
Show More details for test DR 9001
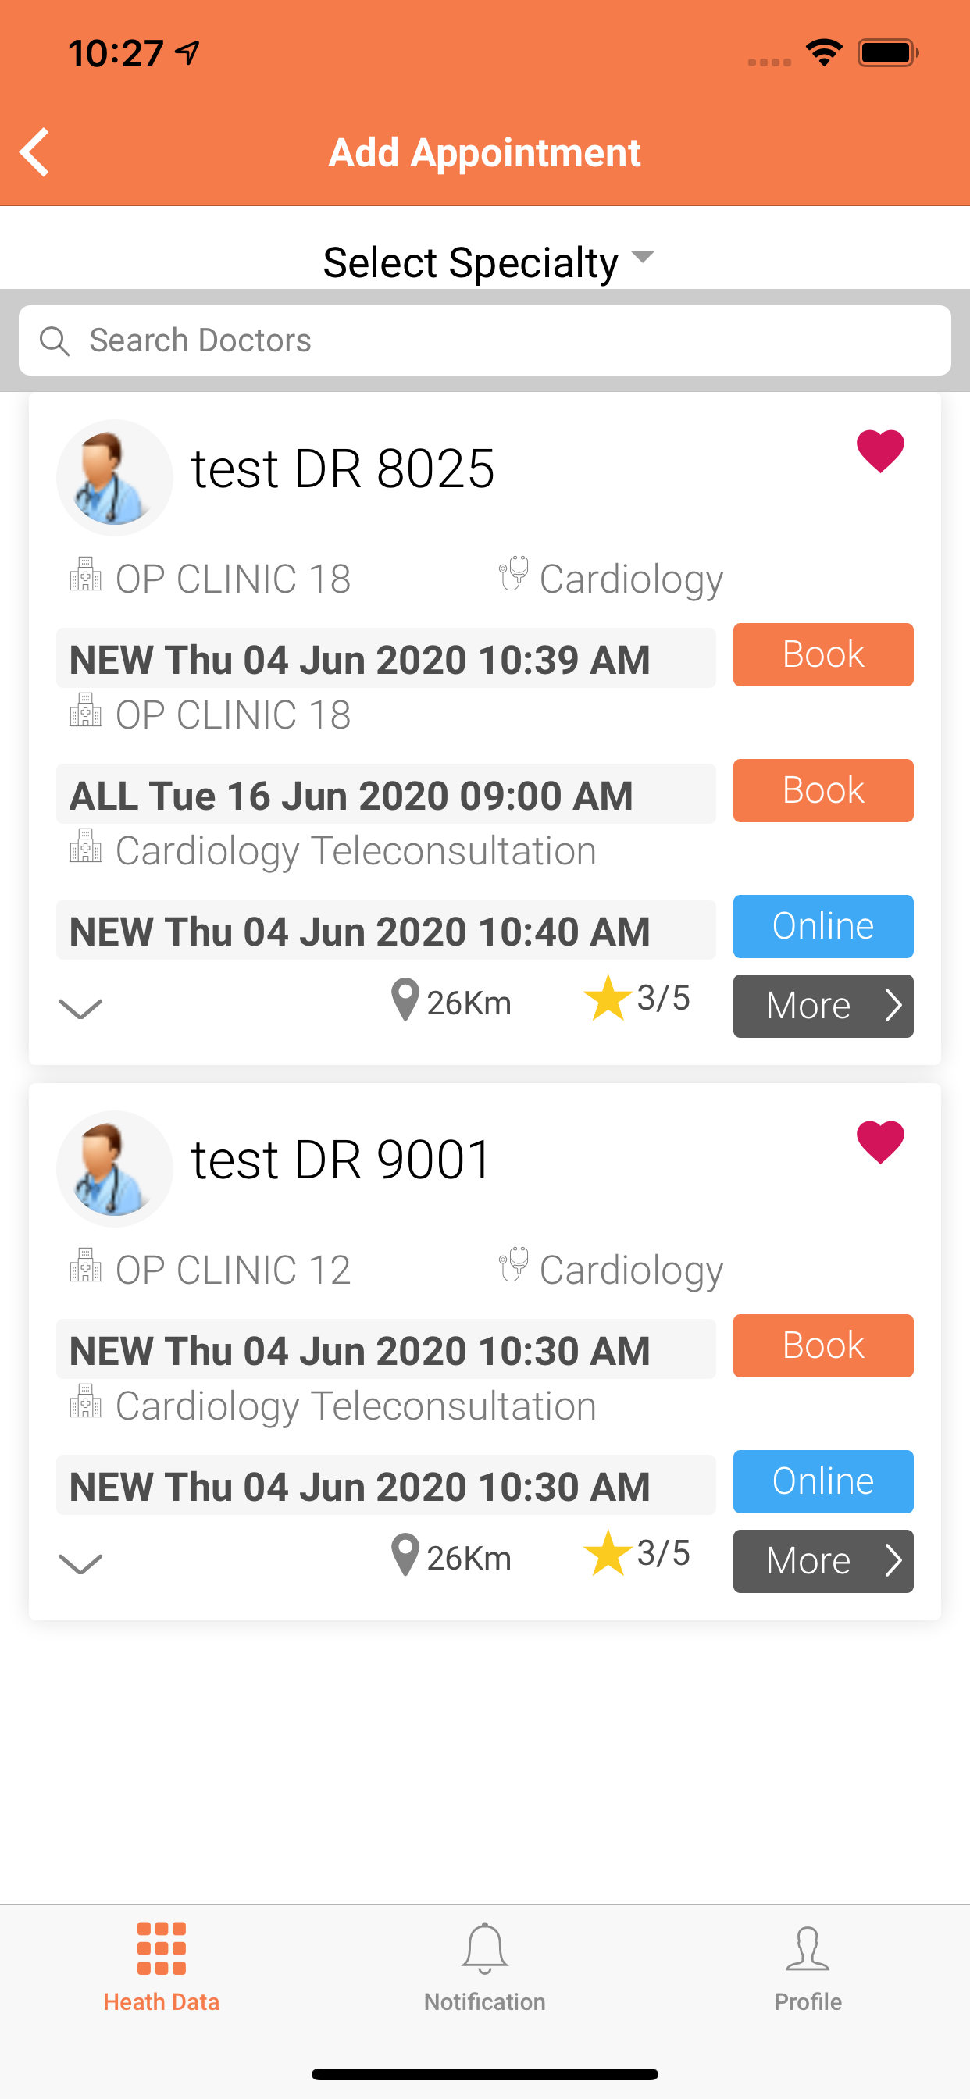click(x=823, y=1561)
